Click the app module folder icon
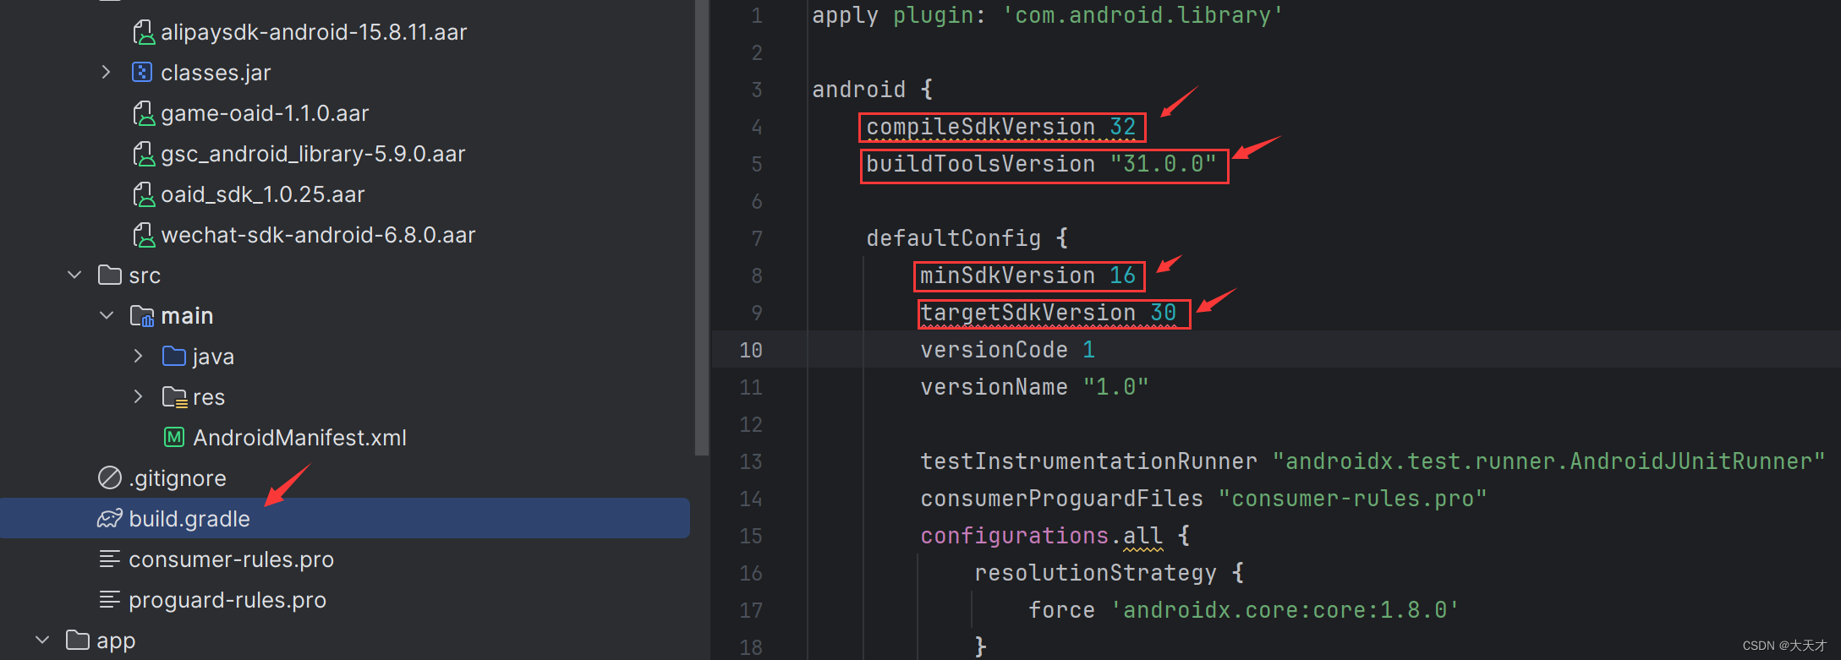The width and height of the screenshot is (1841, 660). (78, 641)
